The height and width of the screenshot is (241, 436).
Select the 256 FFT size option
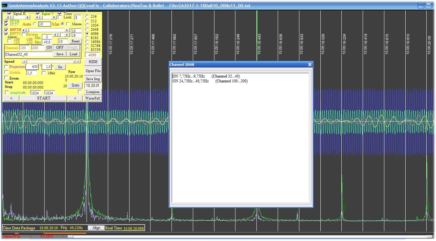(87, 16)
